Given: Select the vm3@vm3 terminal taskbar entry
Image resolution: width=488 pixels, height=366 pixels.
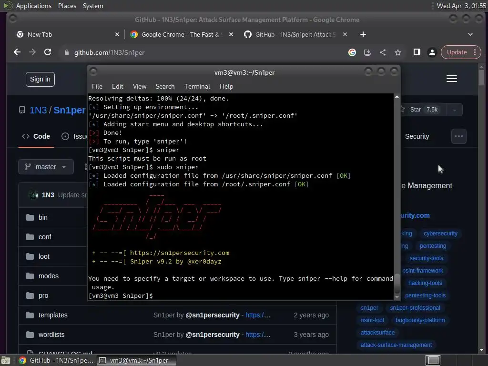Looking at the screenshot, I should click(x=136, y=360).
